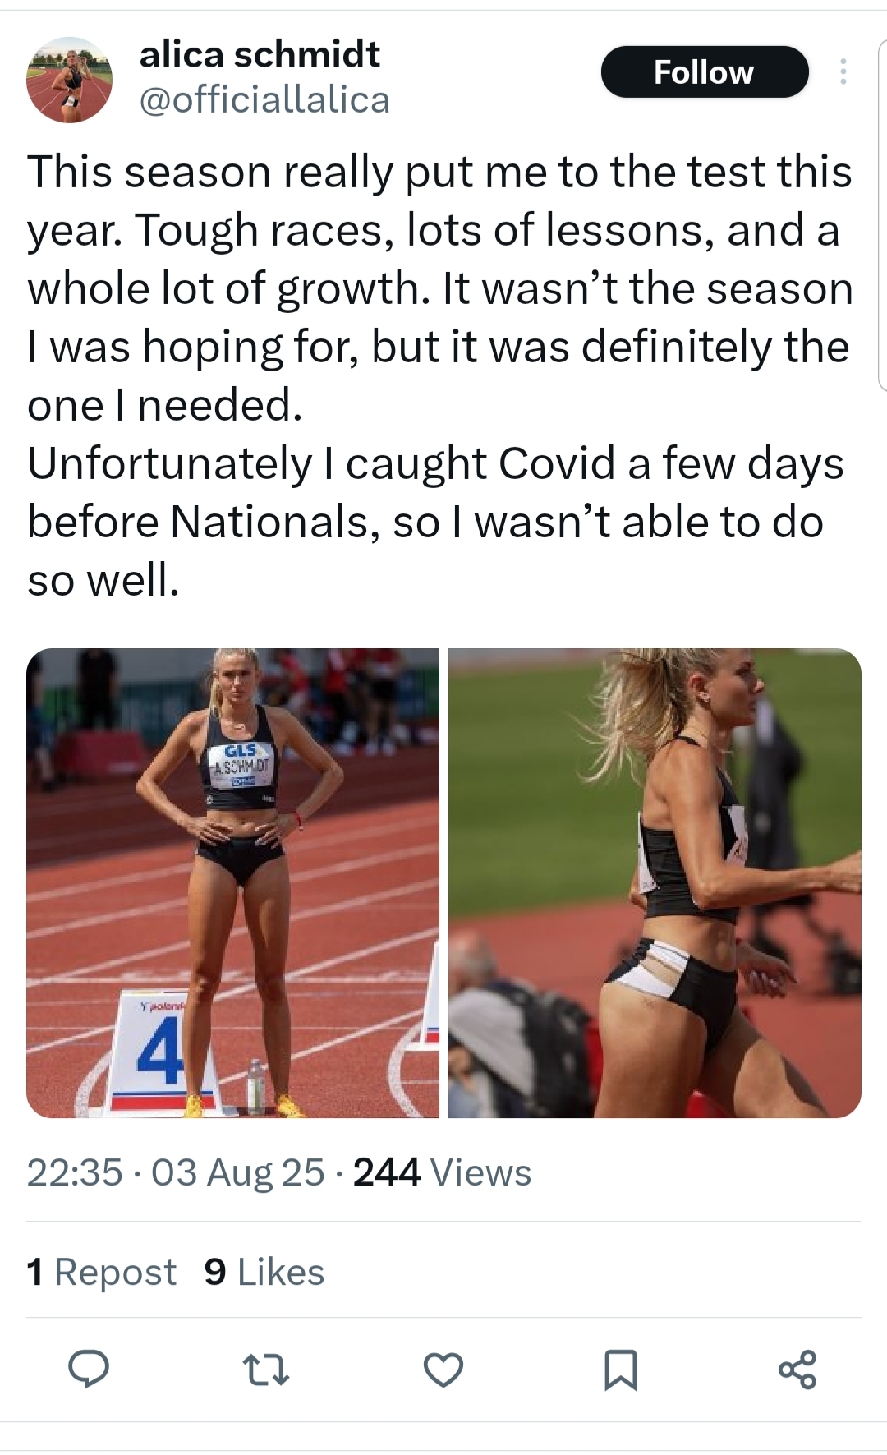Bookmark this tweet
The height and width of the screenshot is (1455, 887).
pos(620,1370)
